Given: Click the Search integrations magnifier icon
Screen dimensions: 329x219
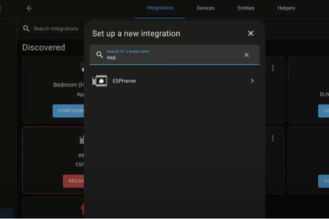Looking at the screenshot, I should point(26,28).
